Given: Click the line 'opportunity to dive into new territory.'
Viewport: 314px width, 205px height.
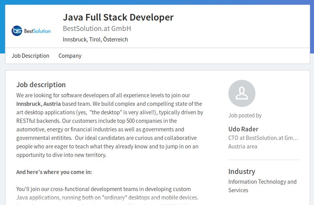Looking at the screenshot, I should point(61,155).
